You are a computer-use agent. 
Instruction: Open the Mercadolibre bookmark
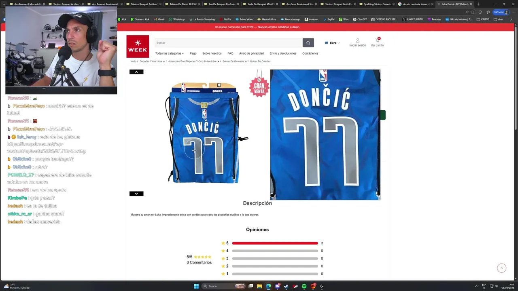click(x=266, y=19)
